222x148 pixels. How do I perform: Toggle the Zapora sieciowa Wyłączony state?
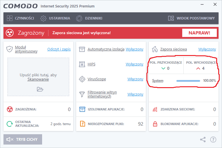coord(207,49)
